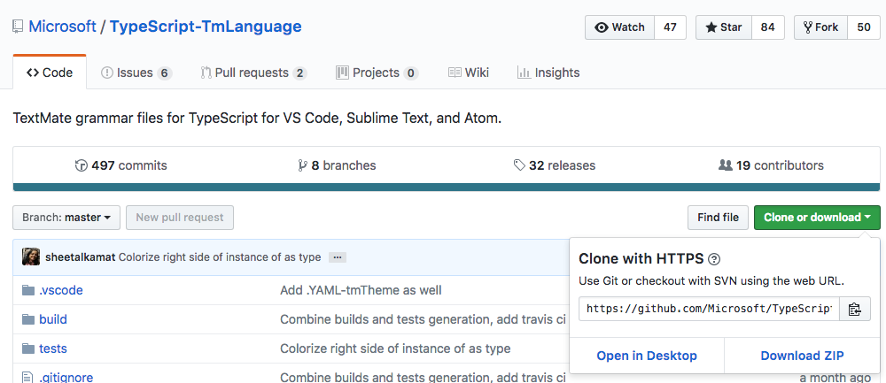Image resolution: width=886 pixels, height=383 pixels.
Task: Open the Insights tab
Action: click(548, 73)
